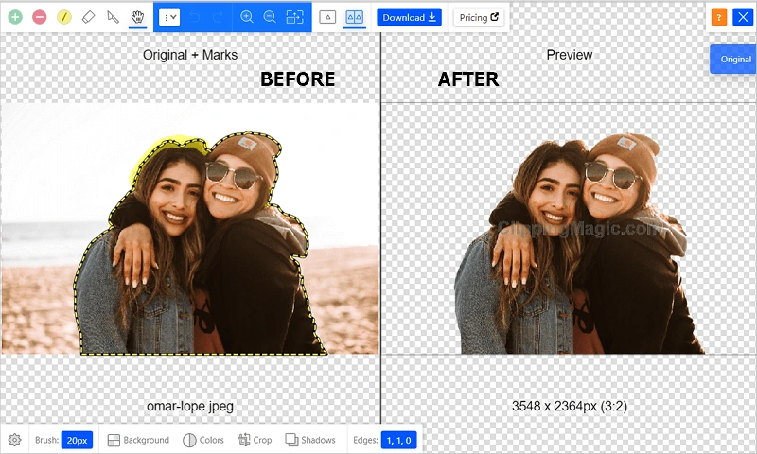The height and width of the screenshot is (454, 757).
Task: Pick the Scalpel tool
Action: pyautogui.click(x=113, y=17)
